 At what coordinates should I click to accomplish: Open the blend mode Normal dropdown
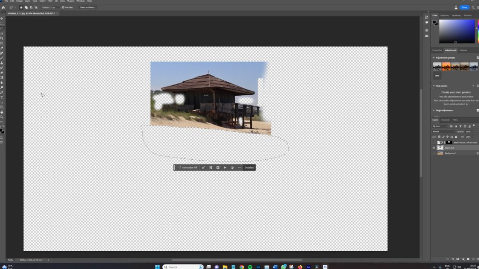pyautogui.click(x=443, y=131)
